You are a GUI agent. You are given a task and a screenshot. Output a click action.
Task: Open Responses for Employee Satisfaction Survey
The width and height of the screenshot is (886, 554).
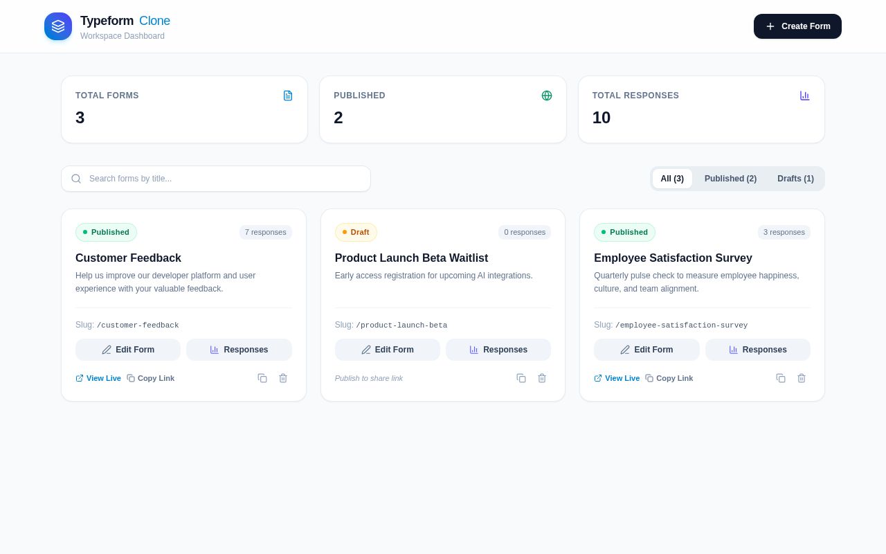pyautogui.click(x=758, y=350)
